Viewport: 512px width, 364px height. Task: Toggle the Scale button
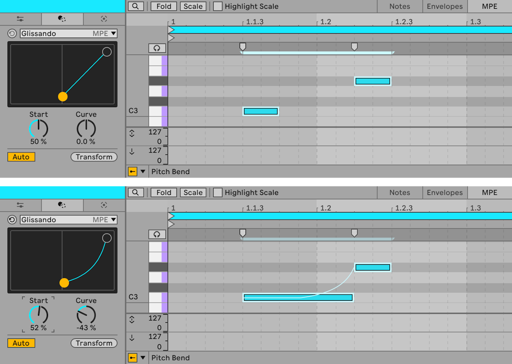[193, 6]
